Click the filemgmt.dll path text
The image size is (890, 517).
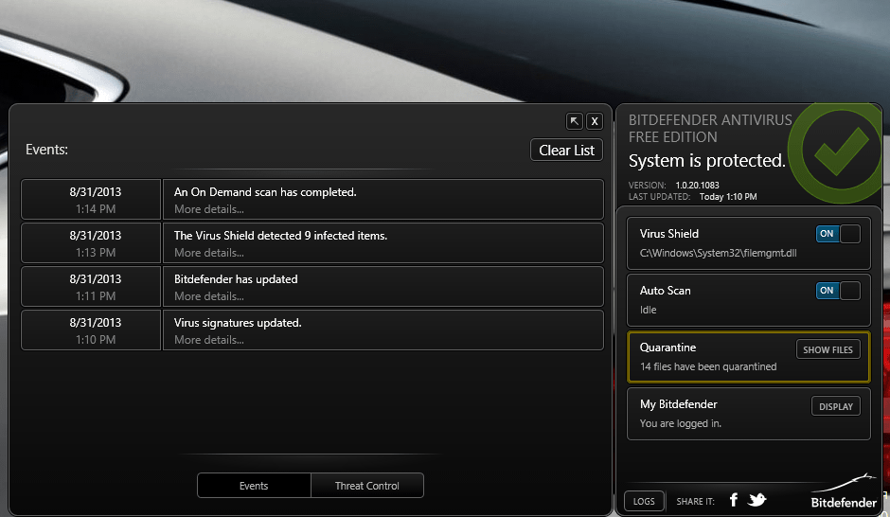coord(718,253)
